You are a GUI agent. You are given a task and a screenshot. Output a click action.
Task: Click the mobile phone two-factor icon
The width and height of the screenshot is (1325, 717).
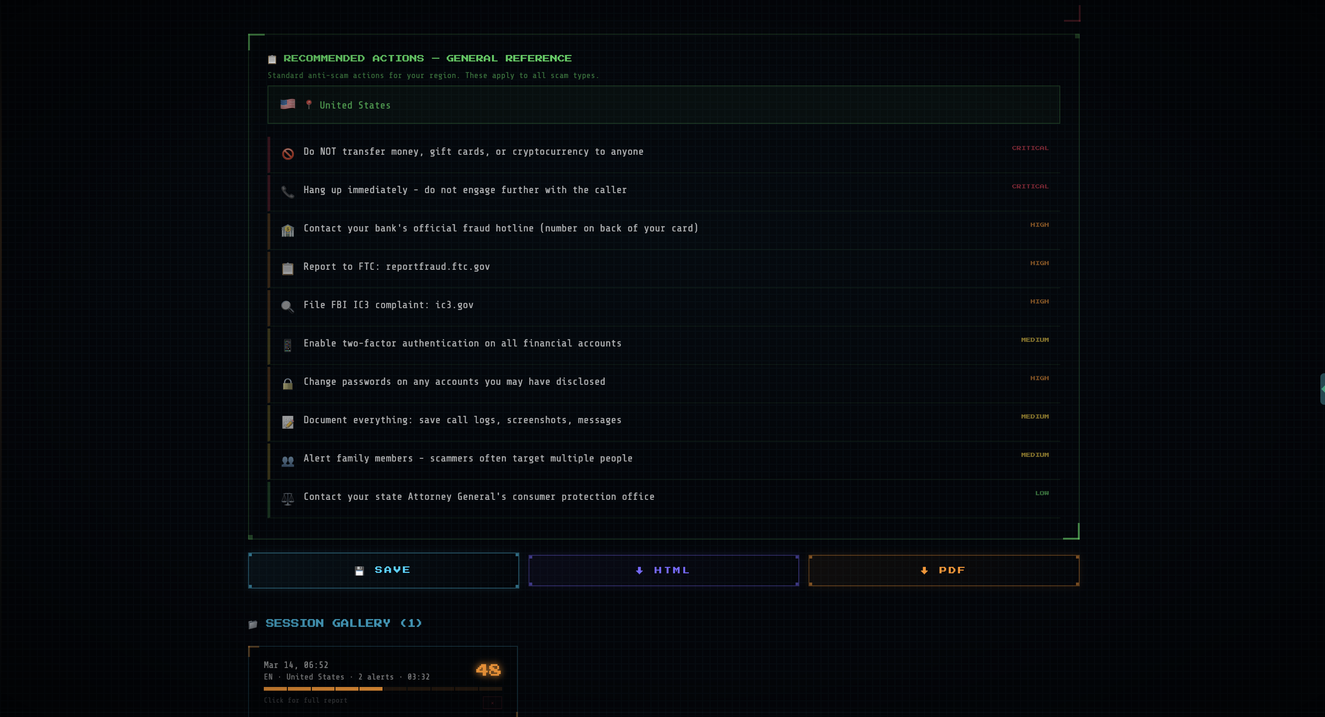tap(287, 346)
